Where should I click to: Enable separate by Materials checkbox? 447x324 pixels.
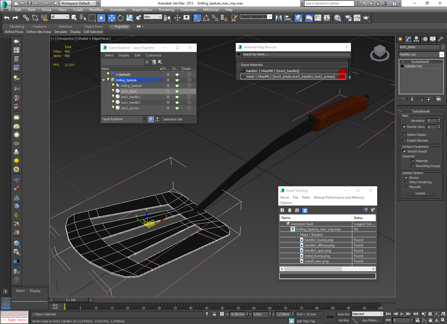tap(413, 161)
